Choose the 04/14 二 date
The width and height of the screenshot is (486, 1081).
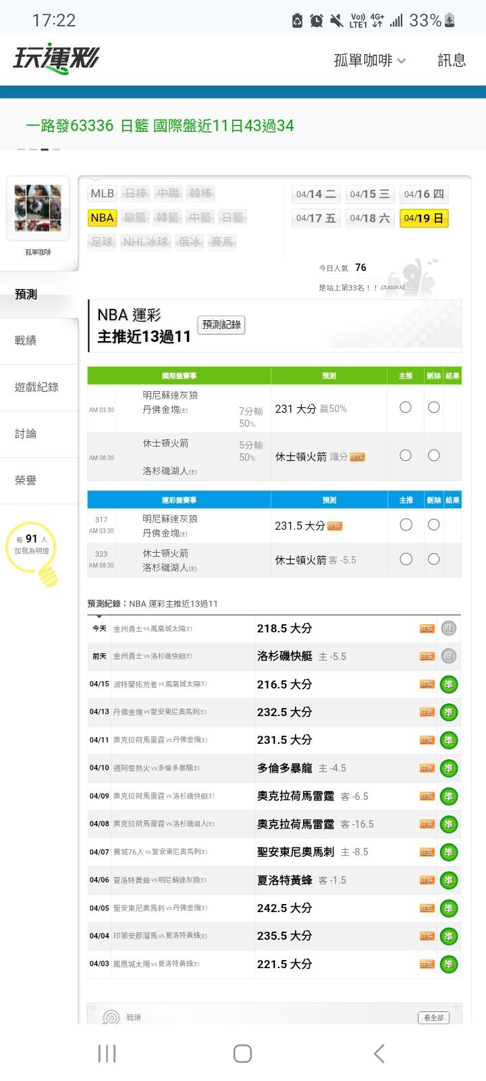316,194
